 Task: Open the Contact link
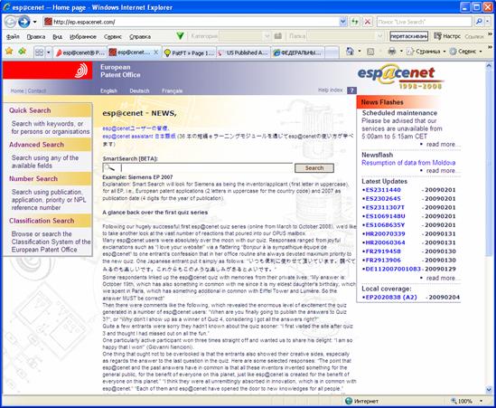37,90
